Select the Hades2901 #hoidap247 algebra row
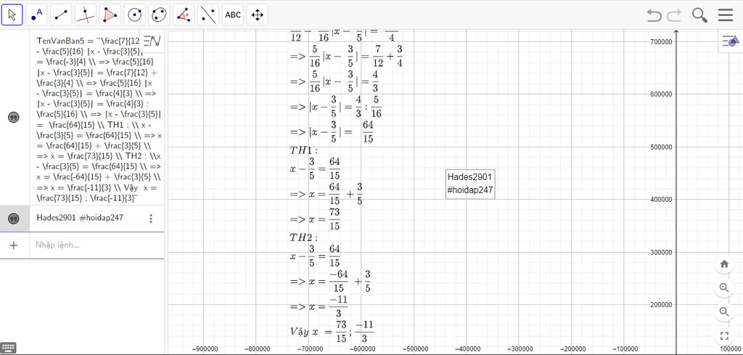Image resolution: width=743 pixels, height=355 pixels. pyautogui.click(x=82, y=219)
